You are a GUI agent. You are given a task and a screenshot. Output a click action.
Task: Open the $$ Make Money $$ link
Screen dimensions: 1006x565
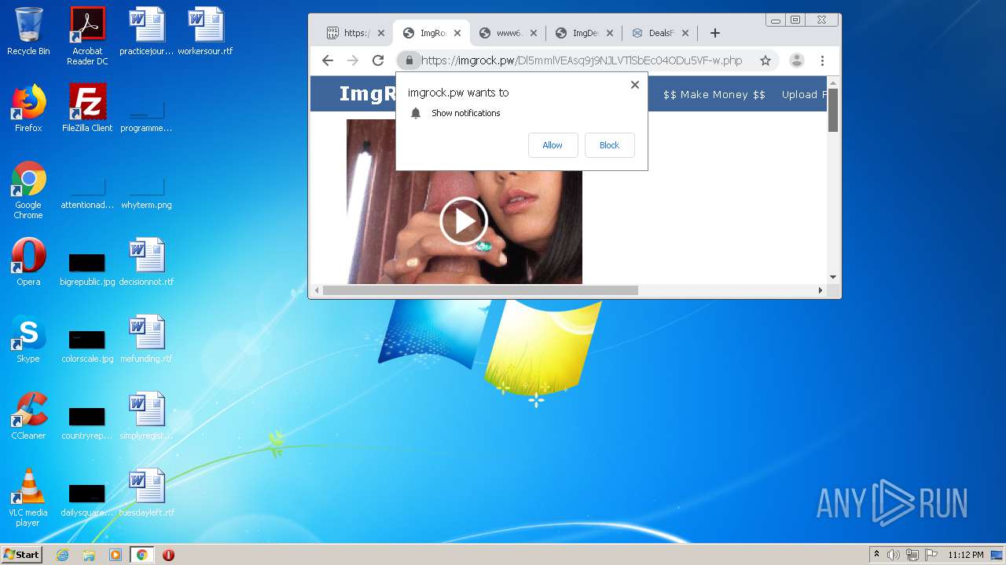tap(714, 94)
